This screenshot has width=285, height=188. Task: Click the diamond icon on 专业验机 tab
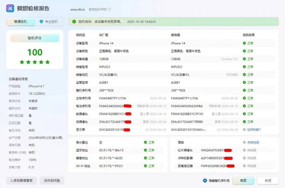41,22
